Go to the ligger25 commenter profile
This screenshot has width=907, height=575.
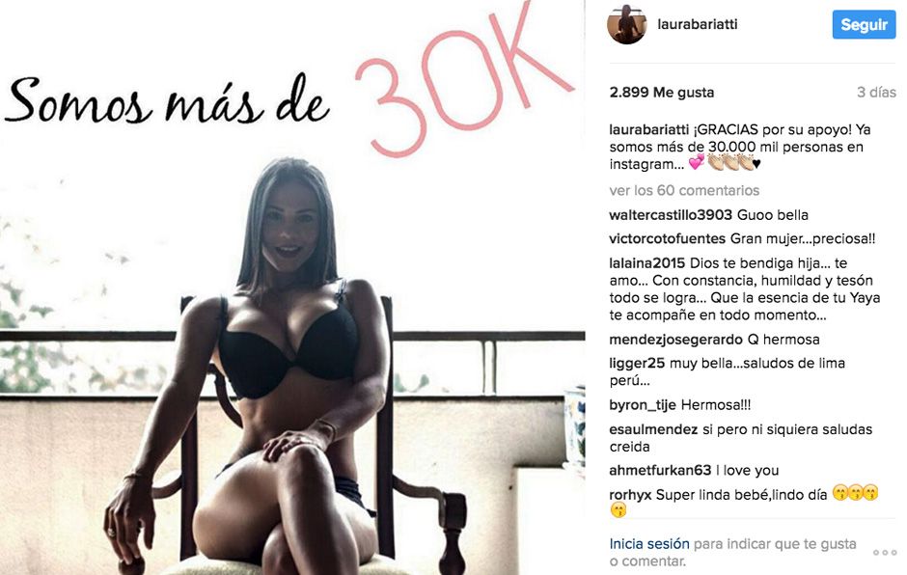(x=637, y=364)
